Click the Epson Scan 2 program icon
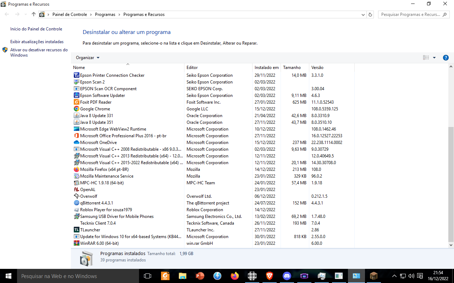Screen dimensions: 454x283 pos(76,82)
